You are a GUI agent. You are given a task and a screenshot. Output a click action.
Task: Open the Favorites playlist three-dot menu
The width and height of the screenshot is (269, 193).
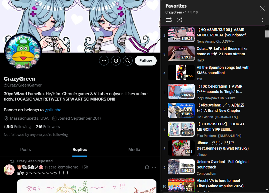(x=262, y=20)
